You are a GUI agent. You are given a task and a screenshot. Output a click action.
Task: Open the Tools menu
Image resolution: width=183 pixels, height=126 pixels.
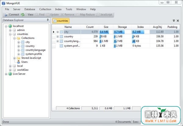[69, 9]
